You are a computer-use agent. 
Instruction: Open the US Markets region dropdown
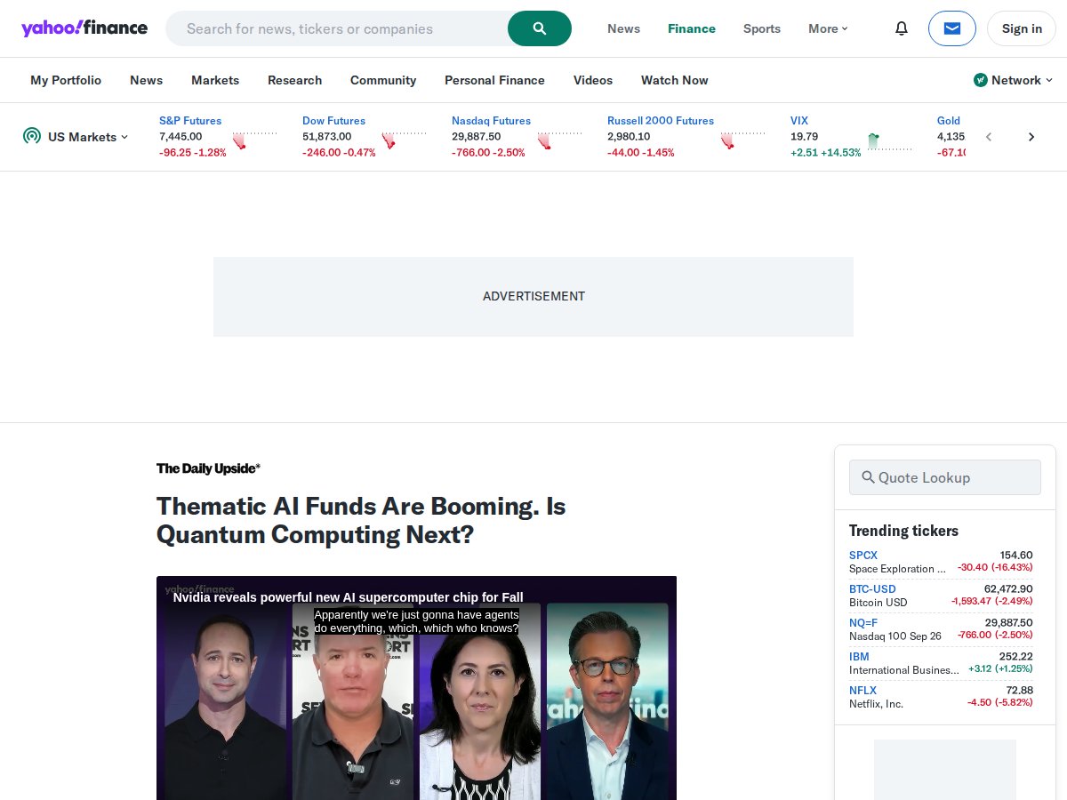pyautogui.click(x=88, y=137)
